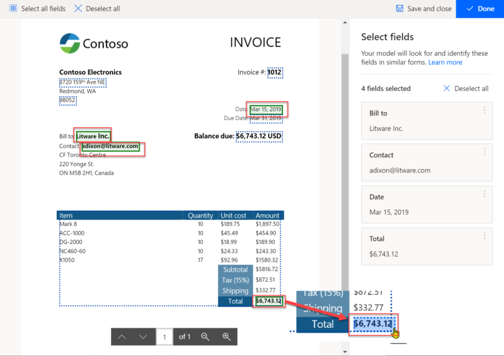Click the document scrollbar down arrow
This screenshot has width=504, height=356.
(x=345, y=352)
